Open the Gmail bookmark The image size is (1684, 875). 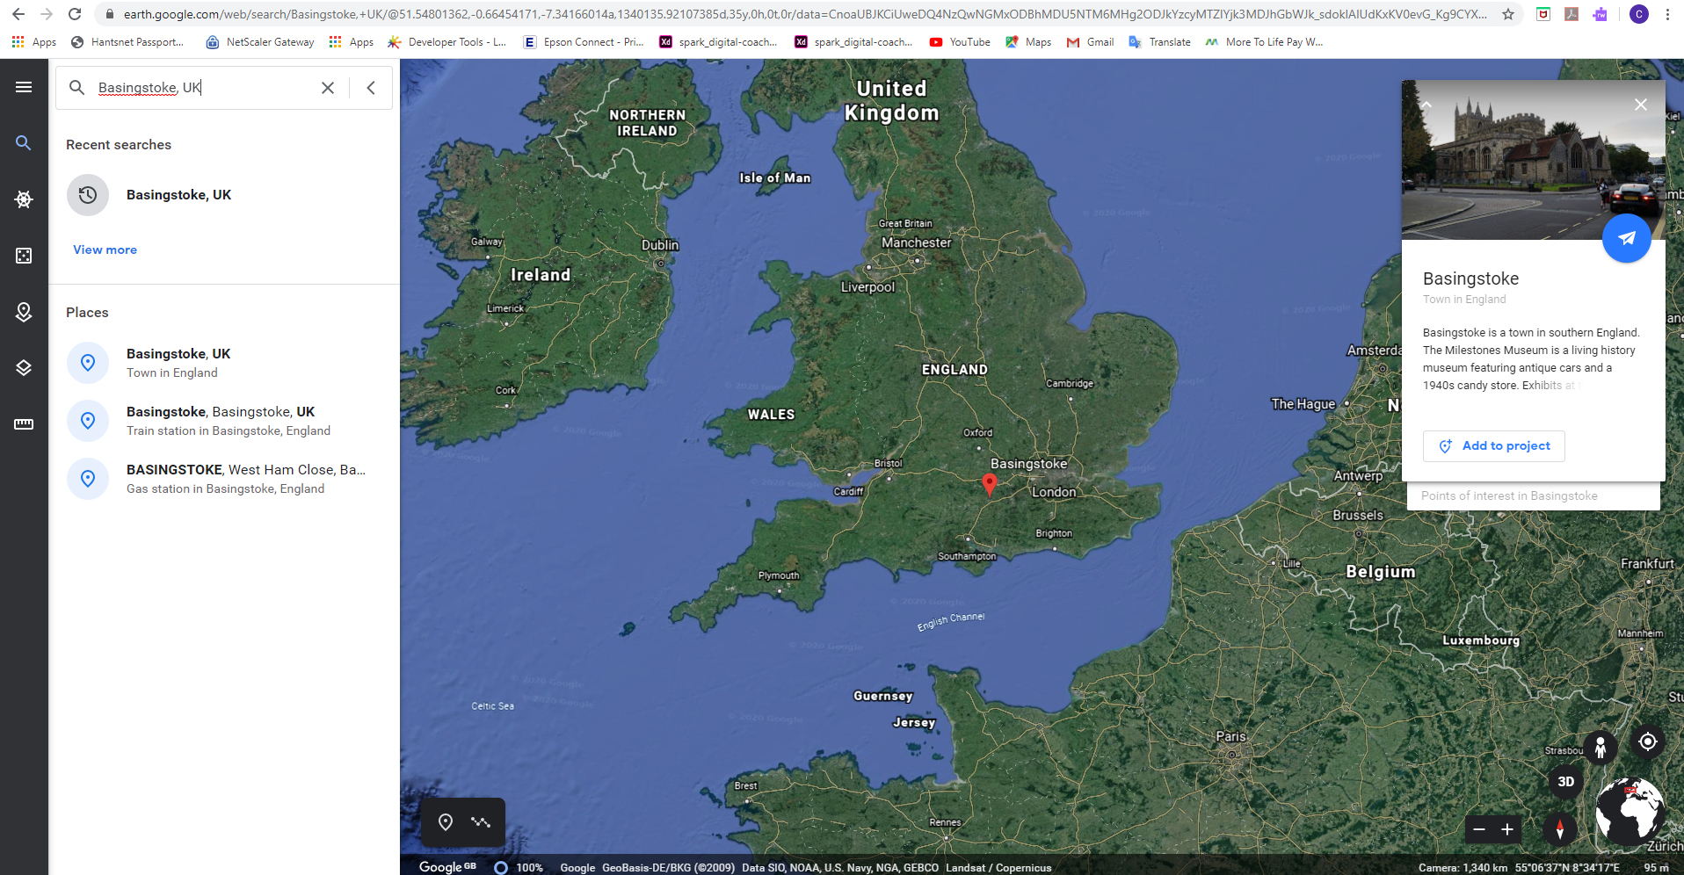point(1090,42)
